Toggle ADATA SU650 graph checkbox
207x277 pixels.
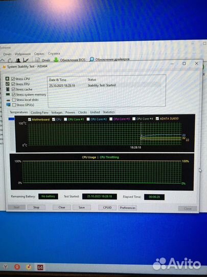tap(157, 118)
